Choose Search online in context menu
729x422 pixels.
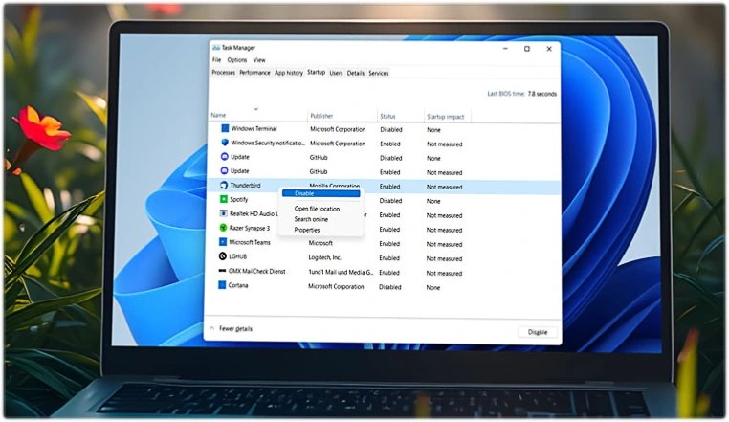311,219
